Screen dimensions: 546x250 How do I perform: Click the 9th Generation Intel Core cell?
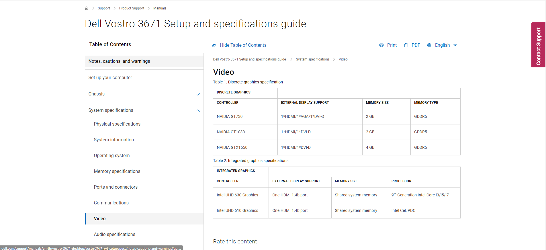(424, 195)
